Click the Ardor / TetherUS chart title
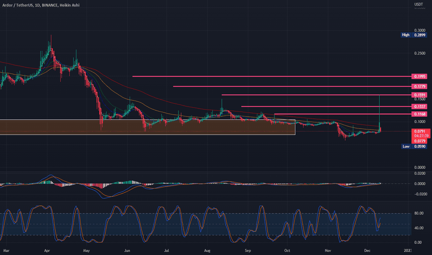This screenshot has height=255, width=432. point(41,5)
